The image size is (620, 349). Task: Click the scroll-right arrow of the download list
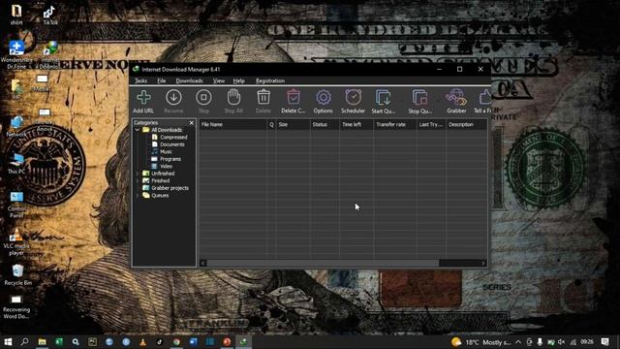[483, 263]
